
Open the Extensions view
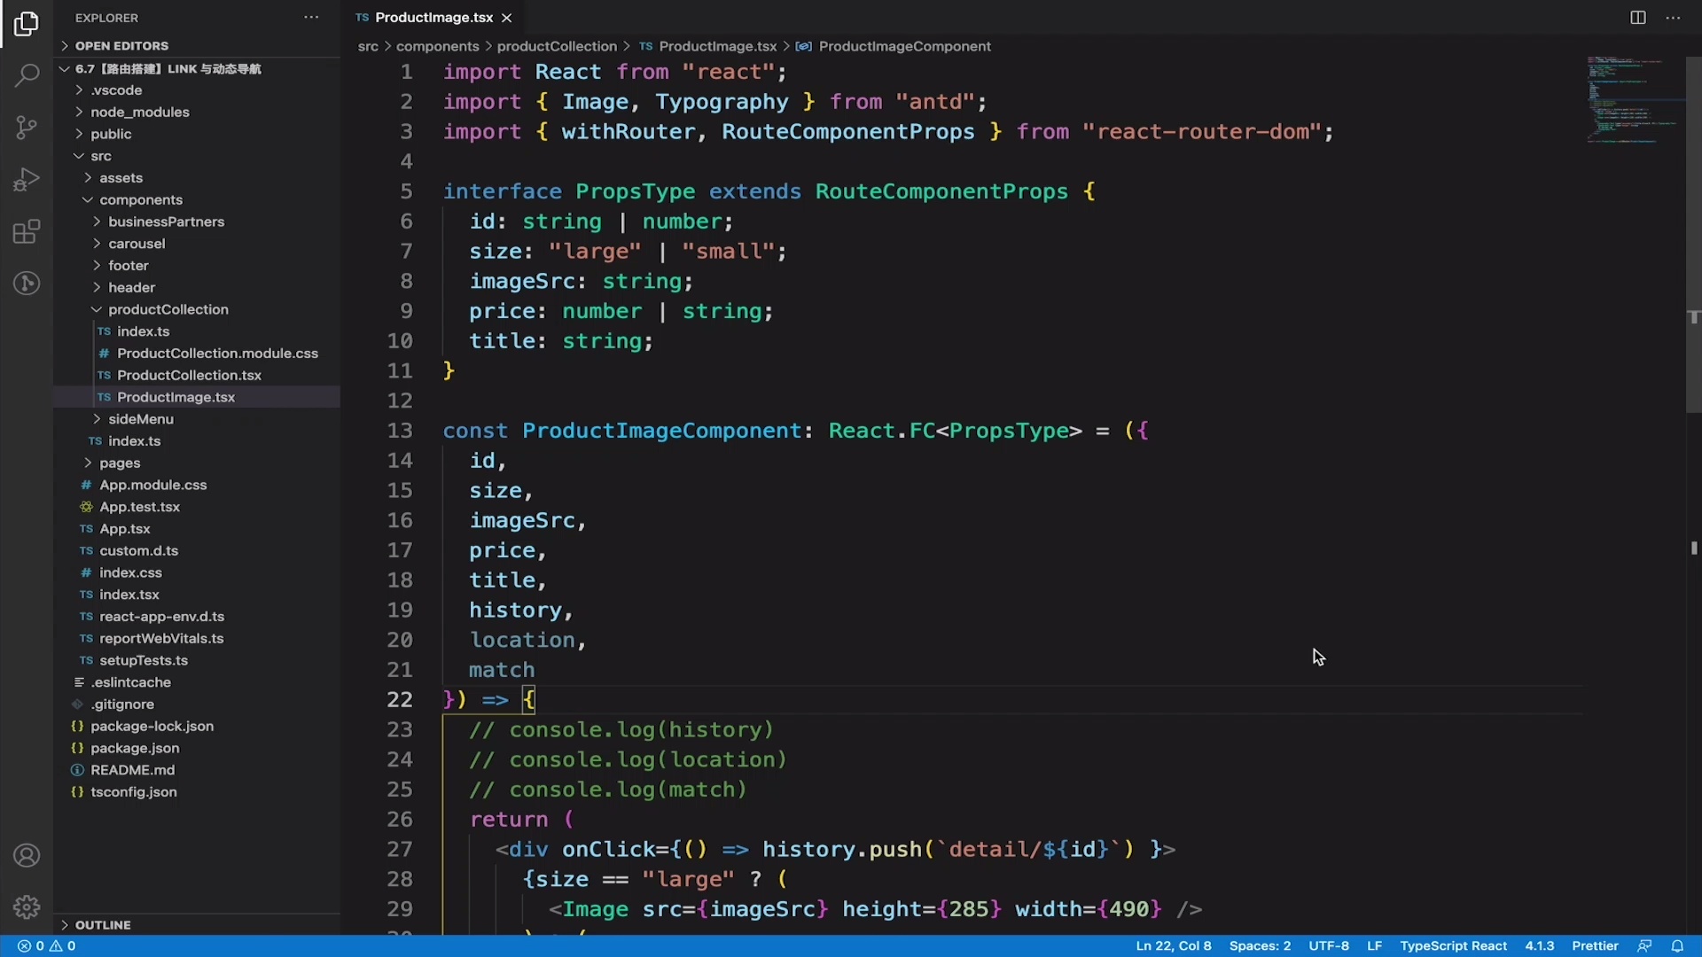[27, 231]
